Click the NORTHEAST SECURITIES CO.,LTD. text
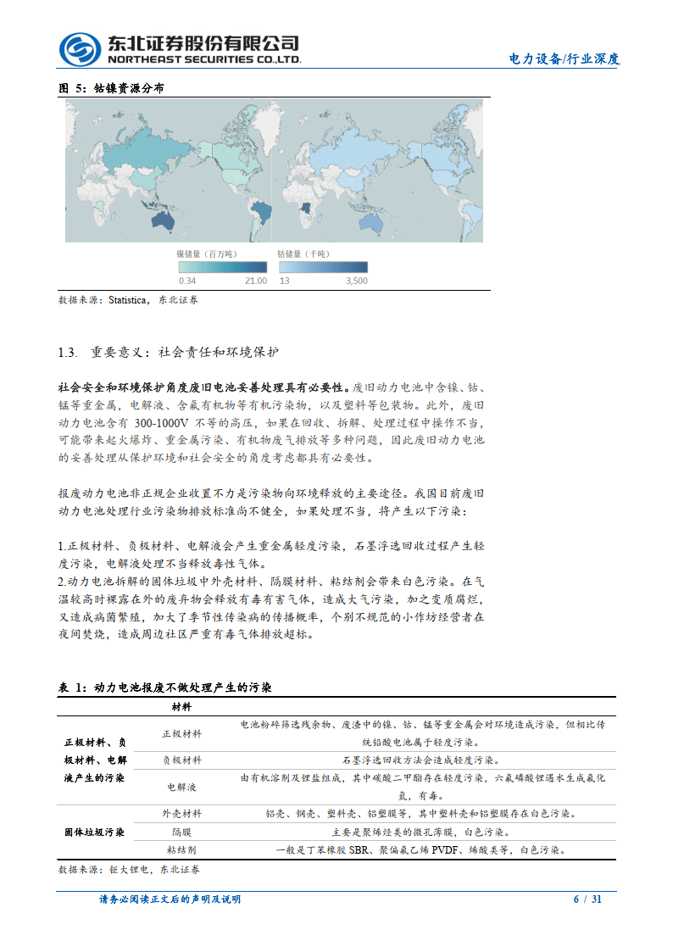 [204, 59]
